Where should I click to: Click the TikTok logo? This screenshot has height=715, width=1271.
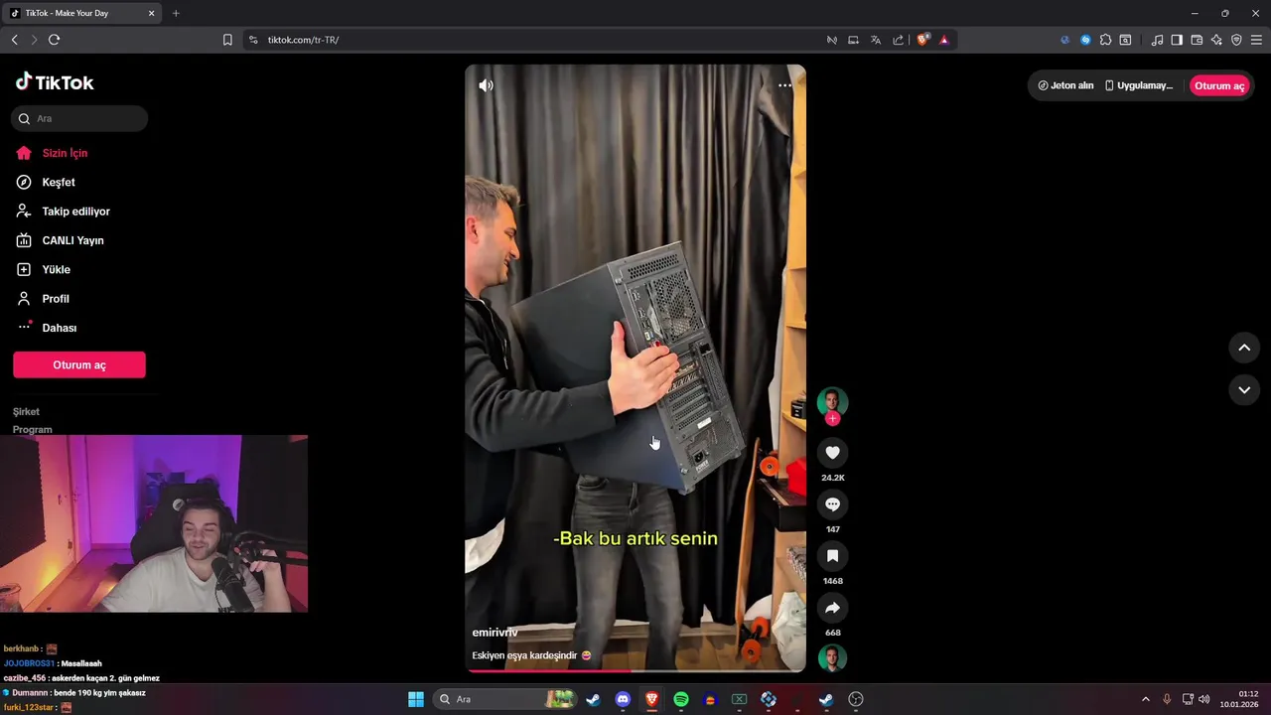tap(55, 82)
